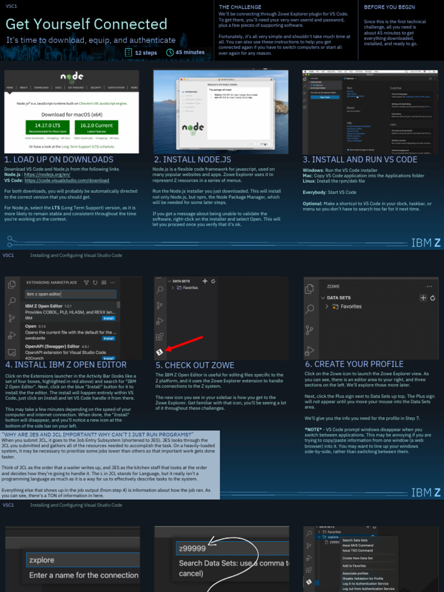The image size is (444, 592).
Task: Install the Open extension by sandcastle
Action: point(109,338)
